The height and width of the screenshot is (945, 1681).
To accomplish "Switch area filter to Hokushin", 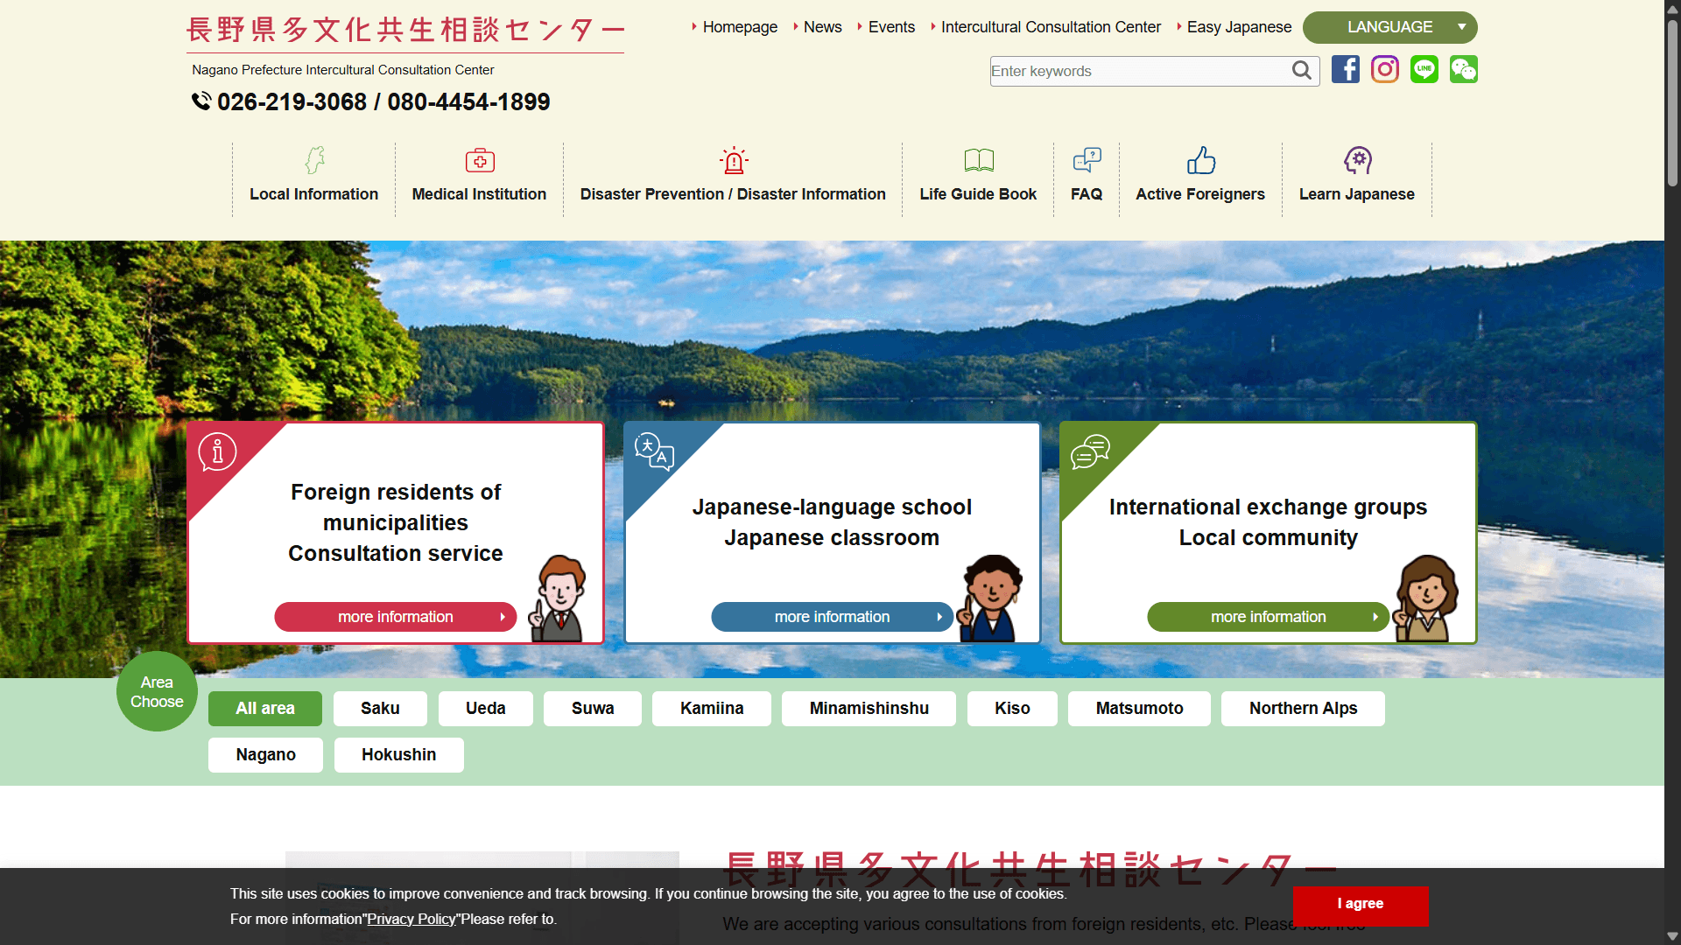I will pyautogui.click(x=398, y=754).
